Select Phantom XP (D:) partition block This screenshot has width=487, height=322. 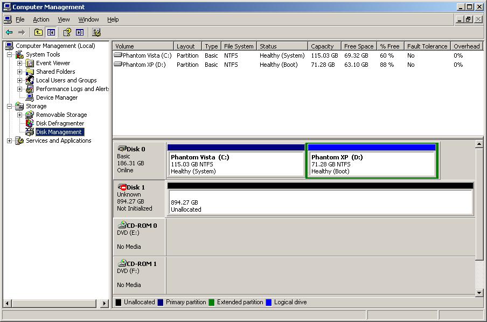[x=372, y=160]
